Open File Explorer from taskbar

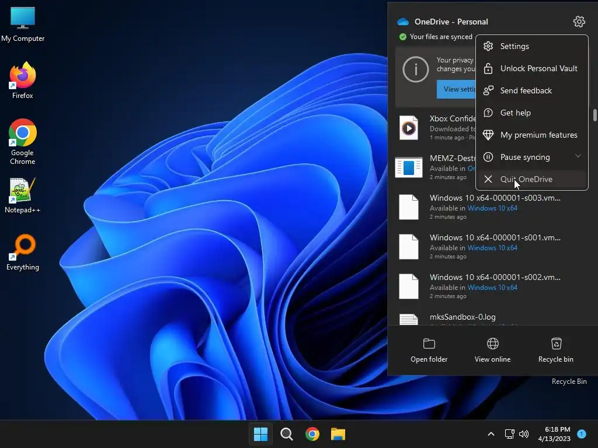(338, 434)
